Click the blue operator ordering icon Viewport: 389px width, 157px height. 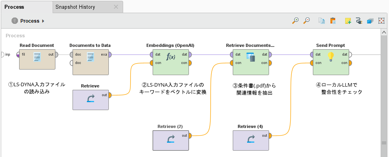click(x=370, y=21)
